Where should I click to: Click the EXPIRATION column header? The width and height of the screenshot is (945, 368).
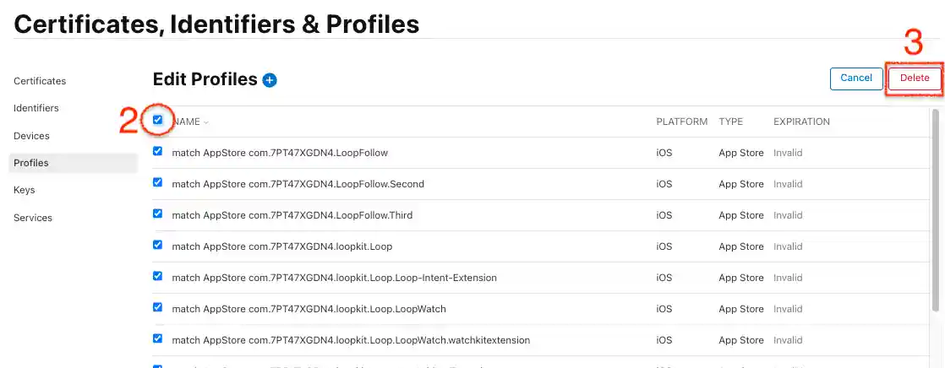point(801,122)
